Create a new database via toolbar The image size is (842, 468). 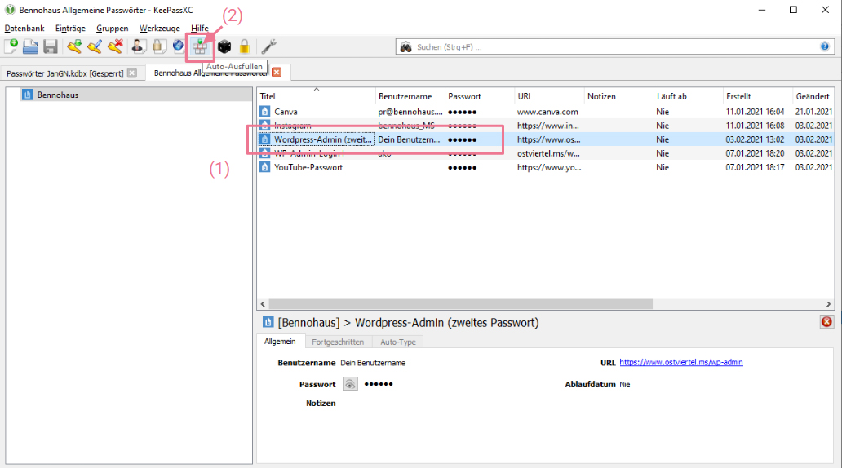11,46
